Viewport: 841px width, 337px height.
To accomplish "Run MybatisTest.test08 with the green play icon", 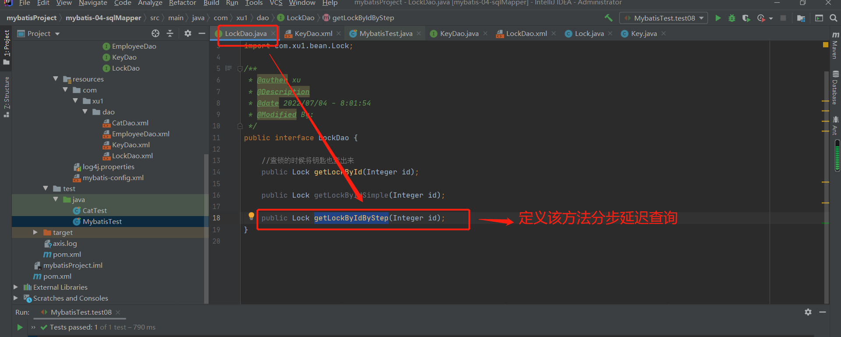I will [x=718, y=18].
